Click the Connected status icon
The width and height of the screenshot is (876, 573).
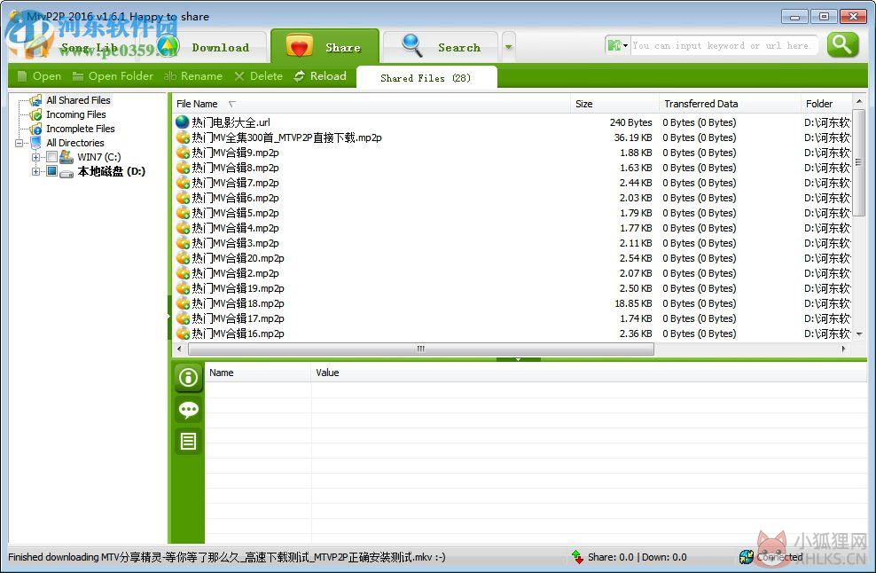747,557
